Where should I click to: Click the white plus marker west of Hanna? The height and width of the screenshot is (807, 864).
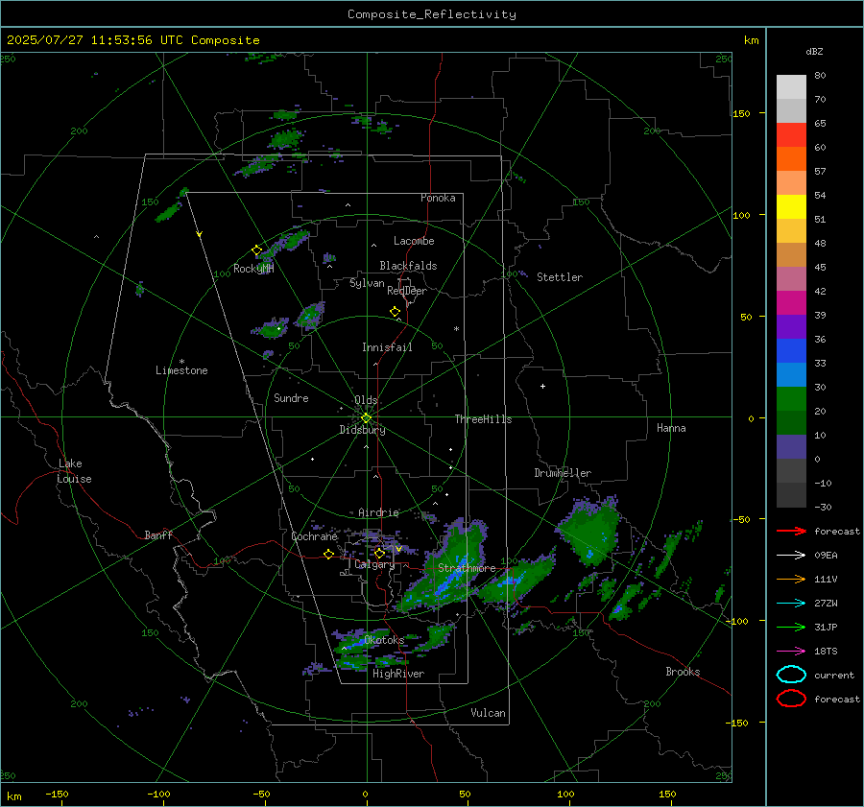pos(542,386)
